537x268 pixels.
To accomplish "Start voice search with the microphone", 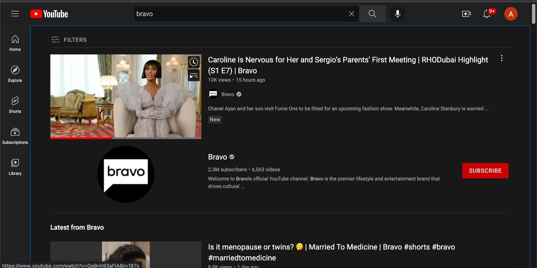I will tap(398, 14).
